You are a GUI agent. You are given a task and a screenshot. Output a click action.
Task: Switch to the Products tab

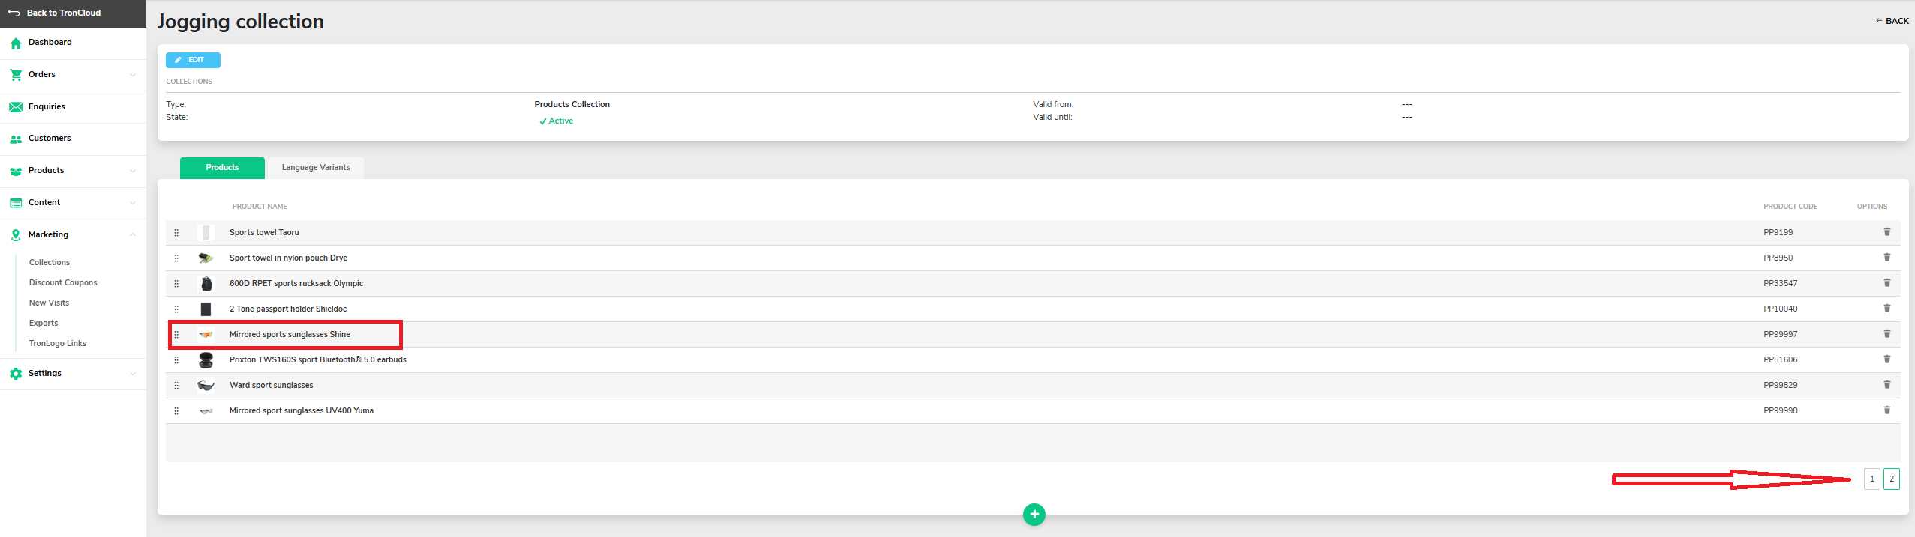click(222, 168)
